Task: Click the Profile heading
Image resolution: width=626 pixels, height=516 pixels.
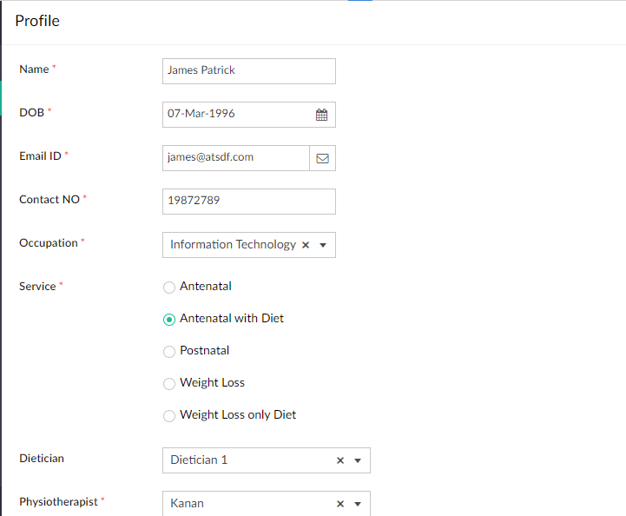Action: (37, 21)
